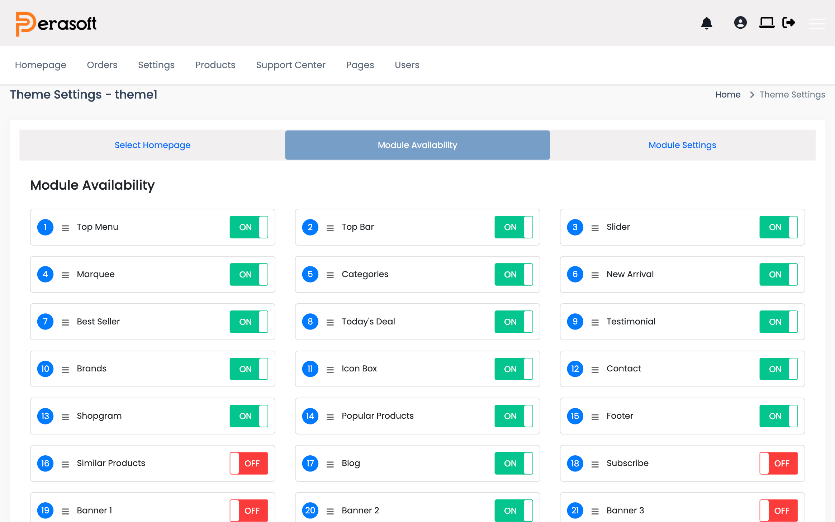Click the Brands module label

pyautogui.click(x=92, y=369)
